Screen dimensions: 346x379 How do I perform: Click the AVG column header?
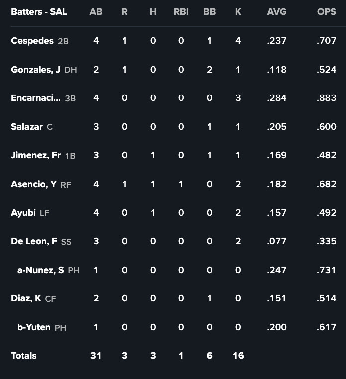click(276, 12)
